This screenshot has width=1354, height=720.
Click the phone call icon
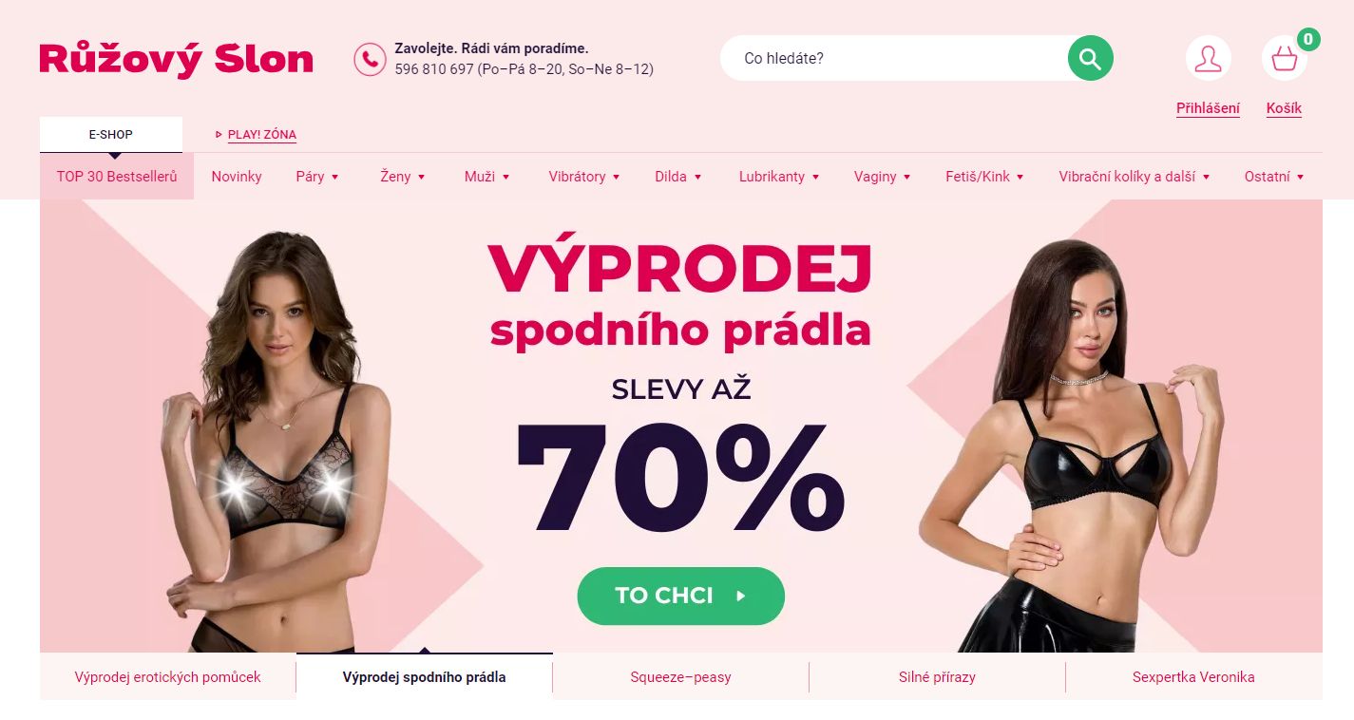pyautogui.click(x=370, y=59)
